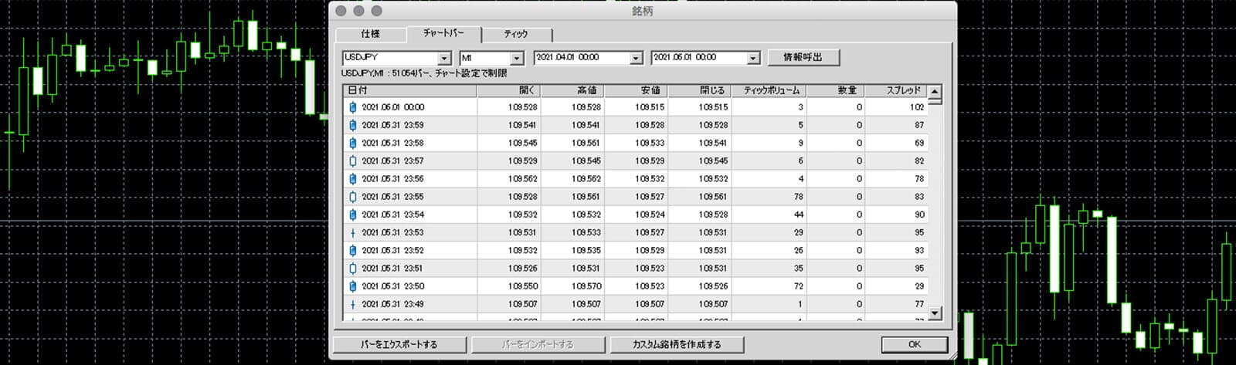The height and width of the screenshot is (365, 1236).
Task: Click low value 109.524 in the 23:54 row
Action: (650, 215)
